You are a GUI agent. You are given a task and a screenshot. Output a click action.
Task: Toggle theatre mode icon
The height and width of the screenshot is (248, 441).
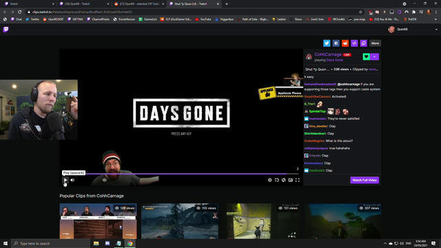283,180
